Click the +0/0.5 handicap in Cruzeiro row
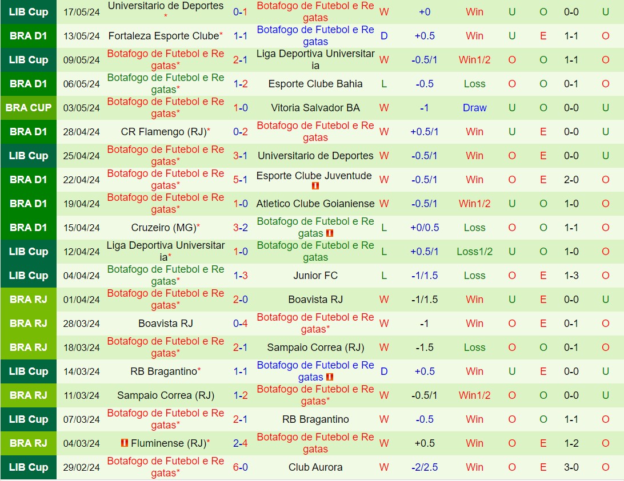Screen dimensions: 624x481 coord(425,228)
